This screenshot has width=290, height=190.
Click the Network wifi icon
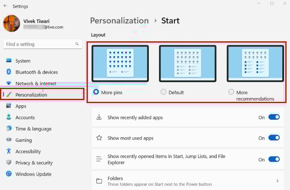(x=9, y=83)
